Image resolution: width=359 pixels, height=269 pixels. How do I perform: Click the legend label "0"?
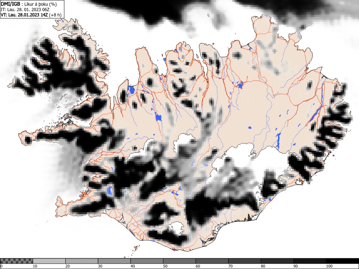click(1, 266)
